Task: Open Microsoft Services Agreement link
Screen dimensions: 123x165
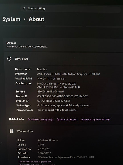Action: (35, 162)
